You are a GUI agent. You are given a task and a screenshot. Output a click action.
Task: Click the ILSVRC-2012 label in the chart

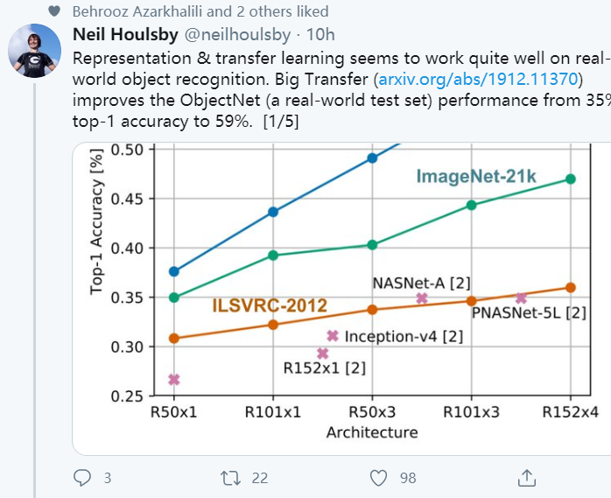(270, 305)
